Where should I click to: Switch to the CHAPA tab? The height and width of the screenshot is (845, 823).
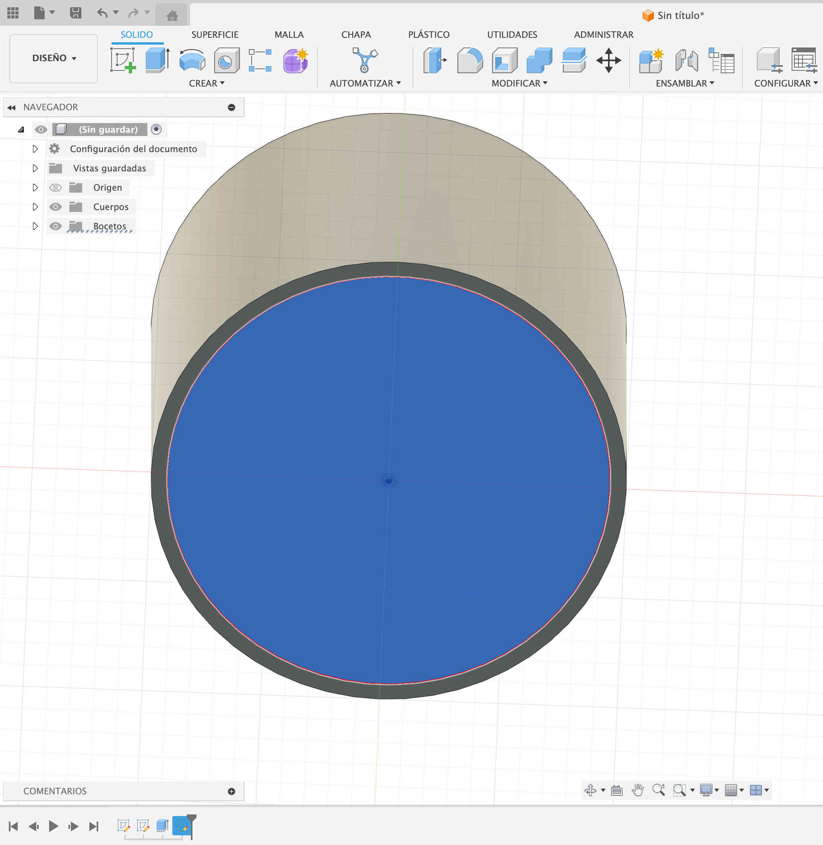point(356,35)
